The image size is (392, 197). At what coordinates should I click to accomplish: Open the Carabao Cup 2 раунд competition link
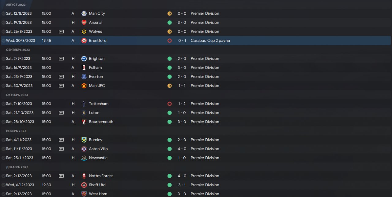210,41
